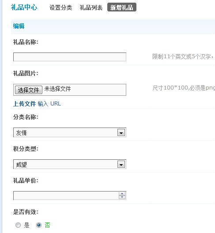Select the 否 radio button
The width and height of the screenshot is (215, 233).
pyautogui.click(x=39, y=225)
